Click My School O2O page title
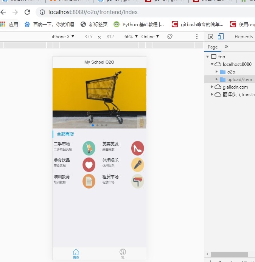The width and height of the screenshot is (255, 262). pyautogui.click(x=100, y=62)
